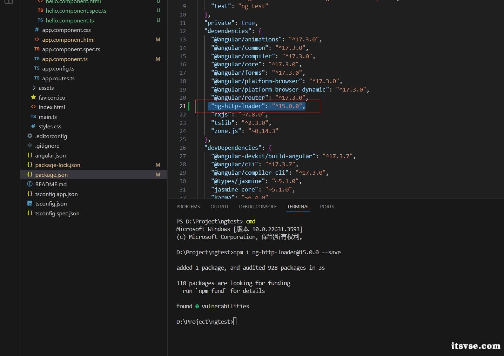The width and height of the screenshot is (504, 356).
Task: Click the hash icon of styles.css
Action: point(33,126)
